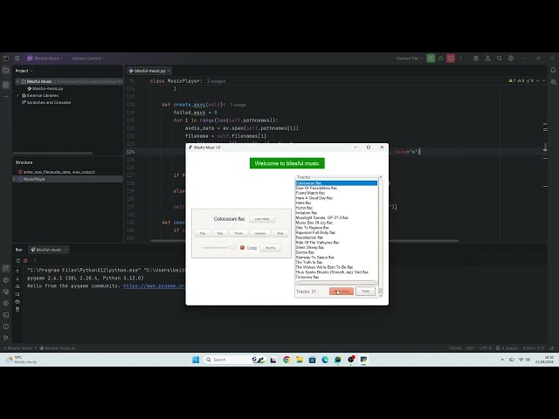
Task: Stop the running program from the top toolbar
Action: (x=451, y=58)
